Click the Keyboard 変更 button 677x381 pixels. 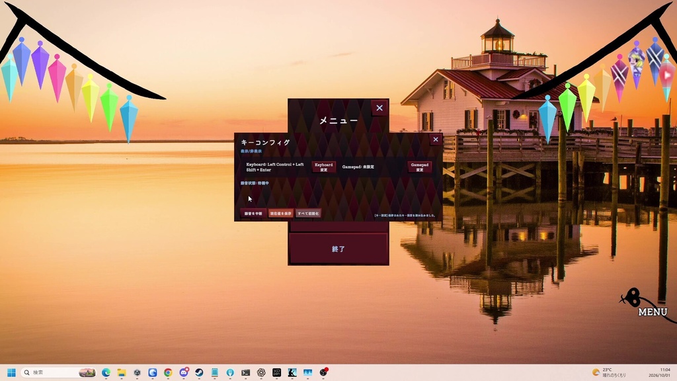click(x=323, y=167)
